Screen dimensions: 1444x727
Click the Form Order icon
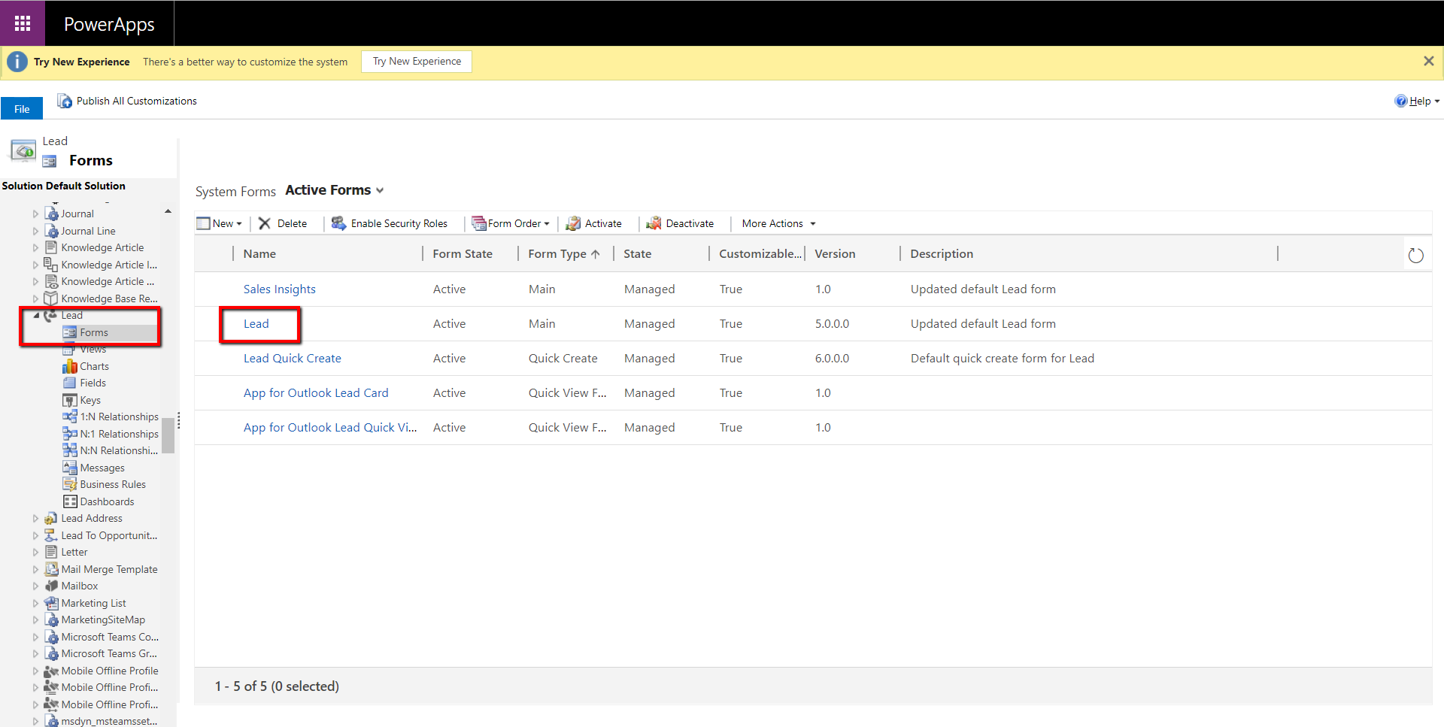478,223
